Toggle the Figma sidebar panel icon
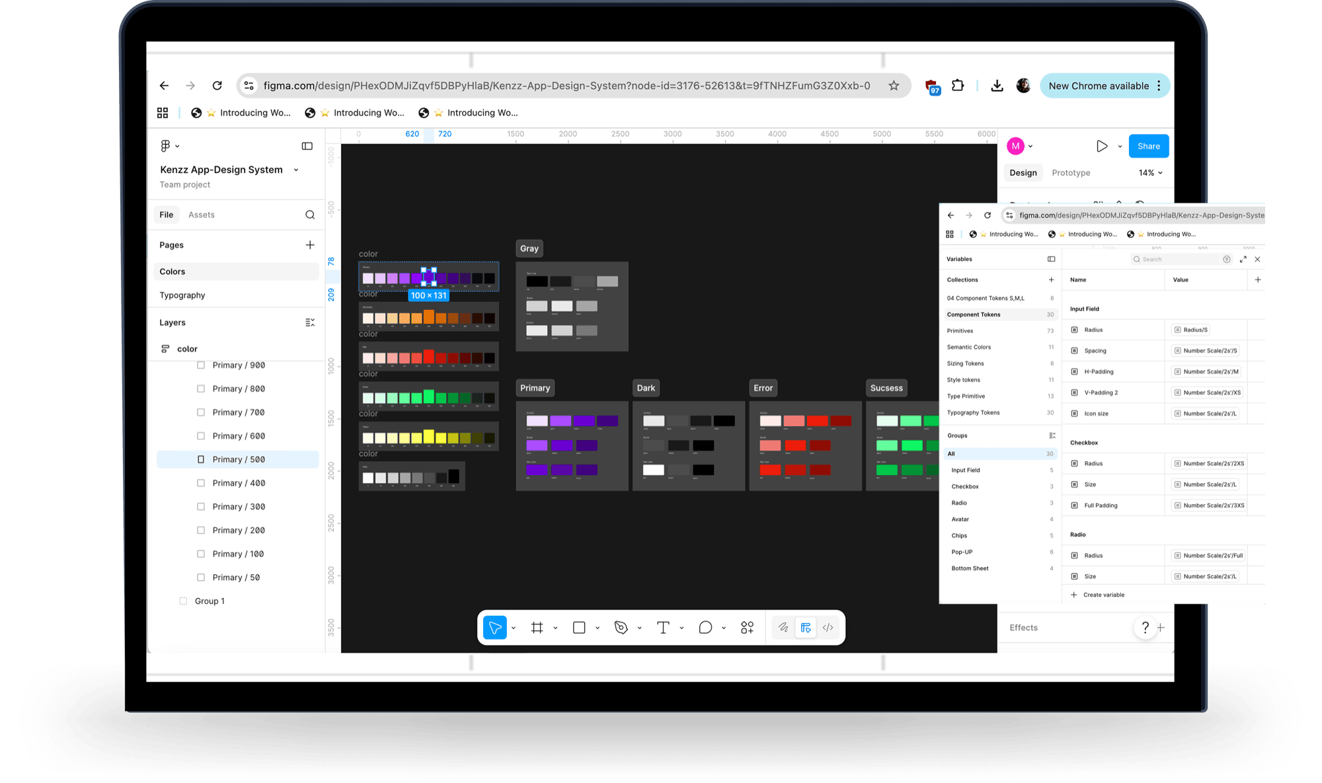The width and height of the screenshot is (1322, 783). click(307, 146)
